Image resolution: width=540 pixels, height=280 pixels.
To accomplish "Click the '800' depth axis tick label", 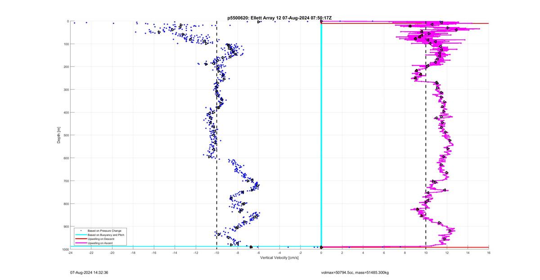I will [66, 203].
